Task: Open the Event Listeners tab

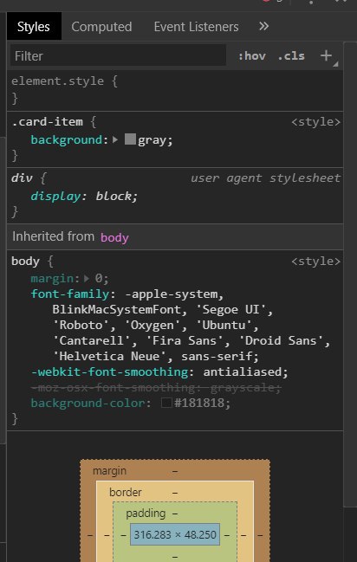Action: pyautogui.click(x=196, y=27)
